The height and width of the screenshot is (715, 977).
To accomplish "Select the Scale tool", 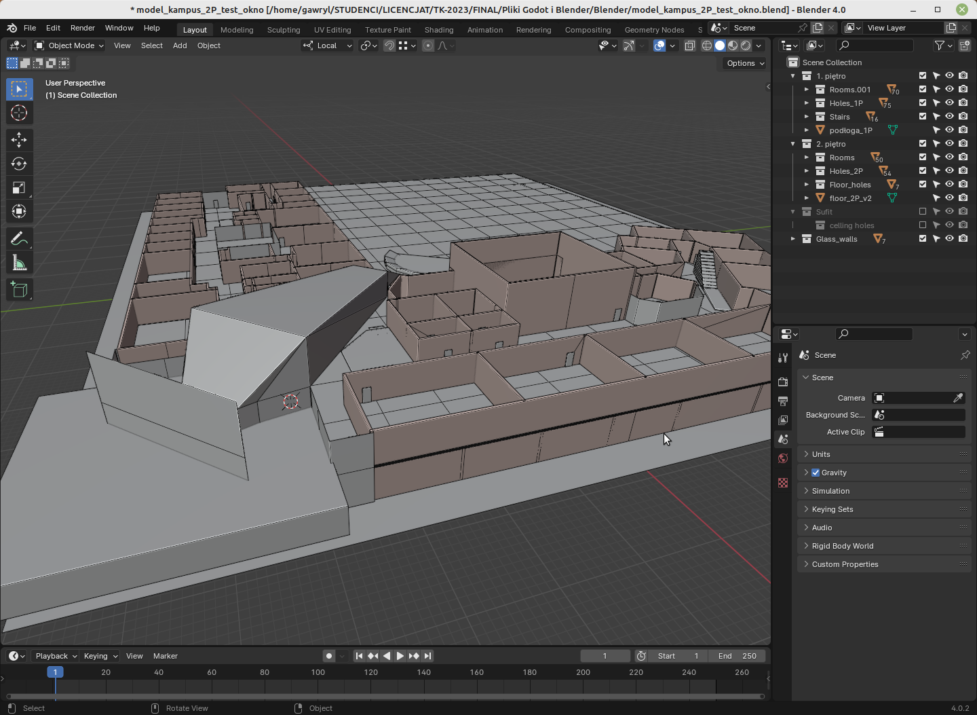I will click(x=19, y=187).
